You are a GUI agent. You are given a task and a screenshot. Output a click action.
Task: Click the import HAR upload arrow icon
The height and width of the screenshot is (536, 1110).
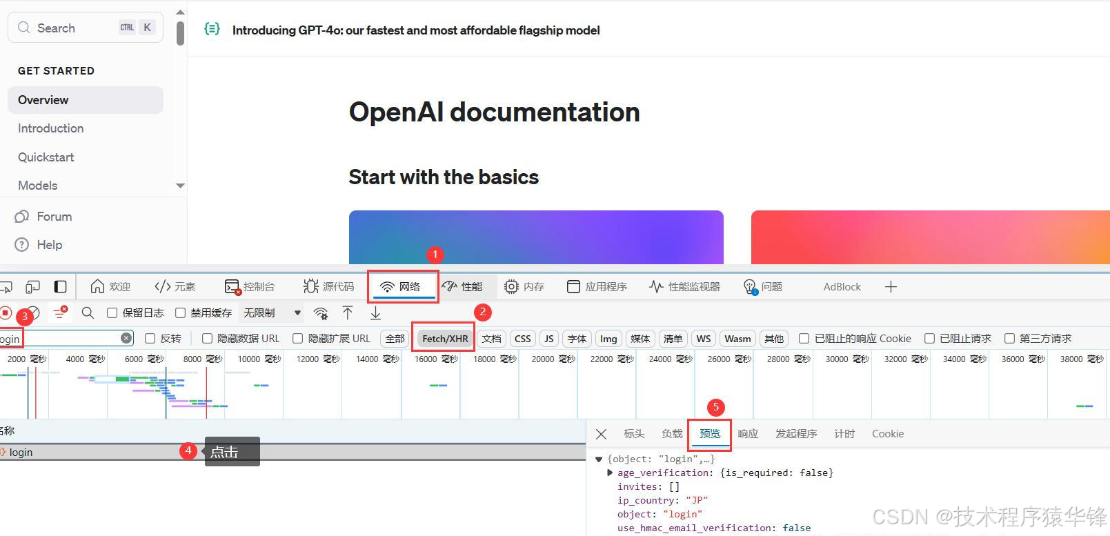pyautogui.click(x=348, y=313)
